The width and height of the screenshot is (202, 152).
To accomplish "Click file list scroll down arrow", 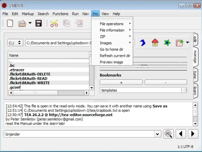I will click(92, 88).
